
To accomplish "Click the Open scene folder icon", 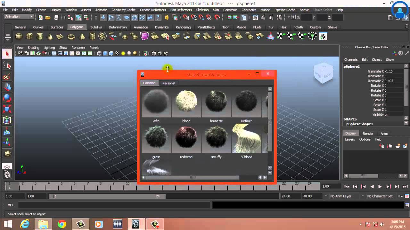I will [x=48, y=17].
